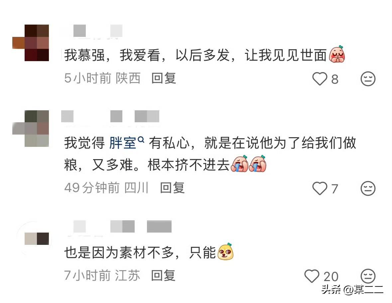Select the comment text 也是因为素材不多，只能
This screenshot has height=303, width=392.
140,252
